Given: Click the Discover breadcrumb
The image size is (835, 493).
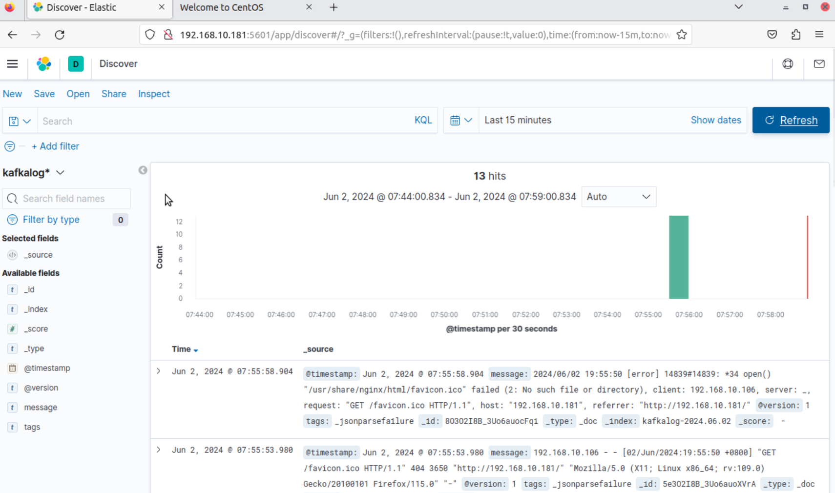Looking at the screenshot, I should coord(118,64).
